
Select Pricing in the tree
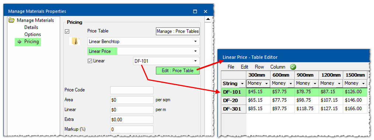pos(31,42)
